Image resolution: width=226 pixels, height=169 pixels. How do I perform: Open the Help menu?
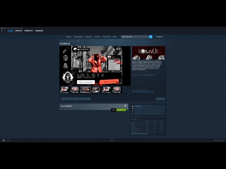[22, 28]
